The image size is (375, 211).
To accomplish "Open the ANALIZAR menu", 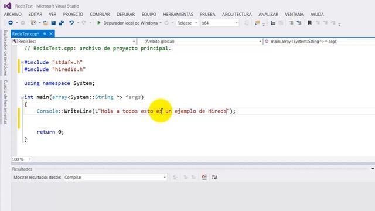I will click(x=268, y=14).
